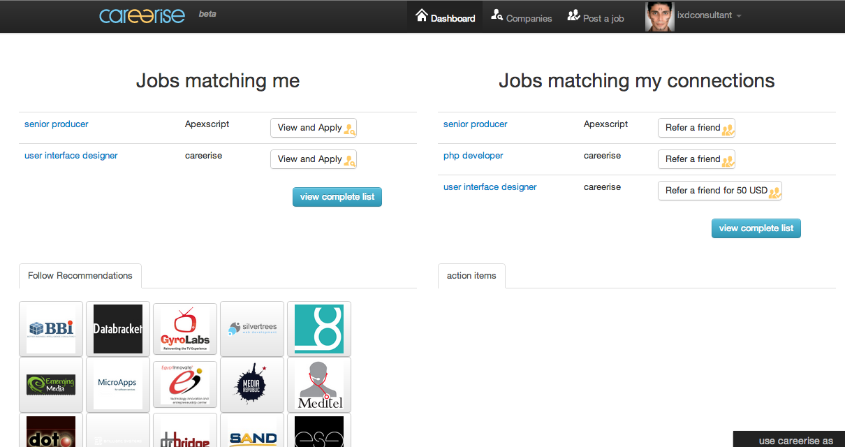845x447 pixels.
Task: Go to Companies in navigation bar
Action: (521, 17)
